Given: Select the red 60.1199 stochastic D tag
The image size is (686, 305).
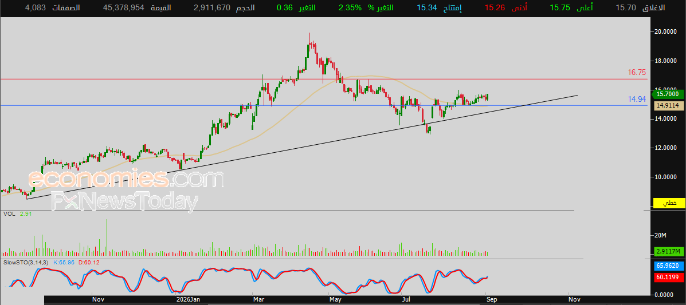Looking at the screenshot, I should point(669,277).
